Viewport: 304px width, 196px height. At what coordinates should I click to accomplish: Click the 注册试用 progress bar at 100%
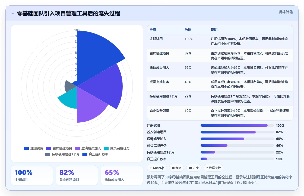tap(237, 125)
